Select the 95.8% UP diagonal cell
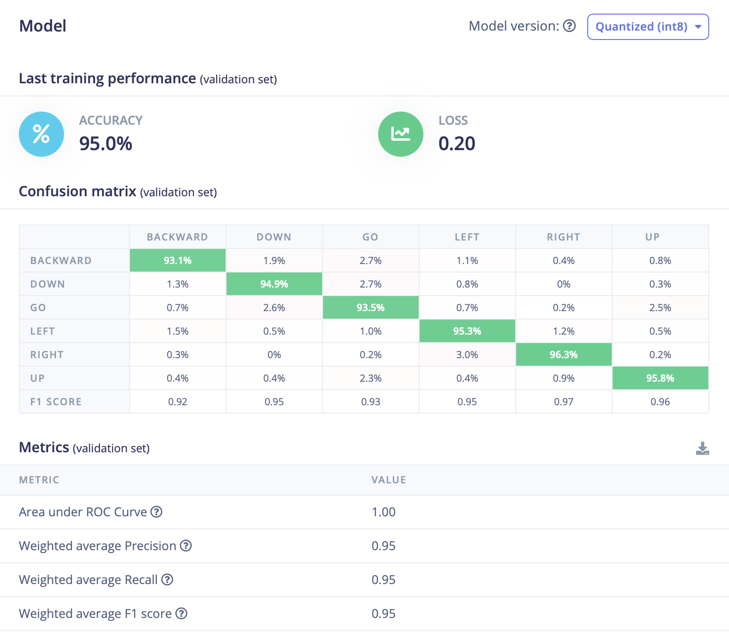Image resolution: width=729 pixels, height=641 pixels. click(x=660, y=378)
